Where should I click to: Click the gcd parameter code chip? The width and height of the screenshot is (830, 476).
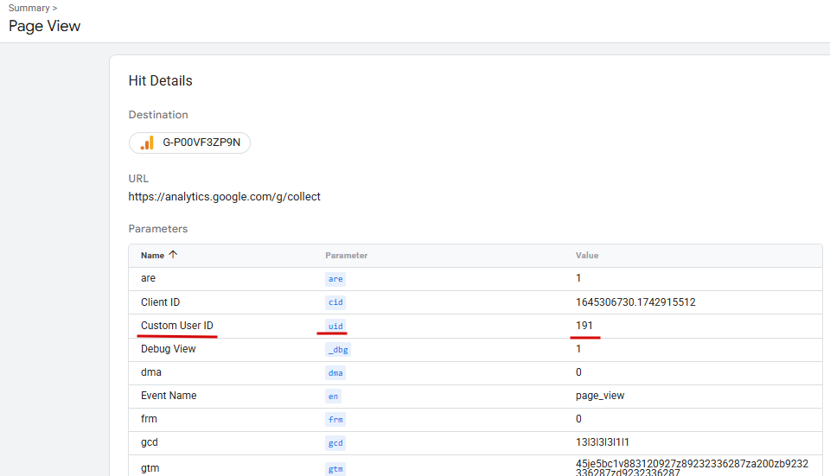pos(335,442)
